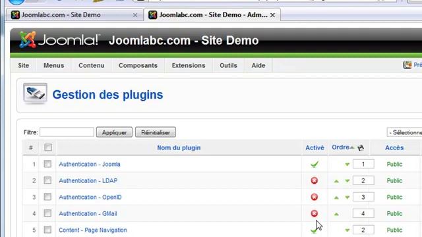Viewport: 422px width, 237px height.
Task: Move Authentication - Joomla down in order
Action: [347, 165]
